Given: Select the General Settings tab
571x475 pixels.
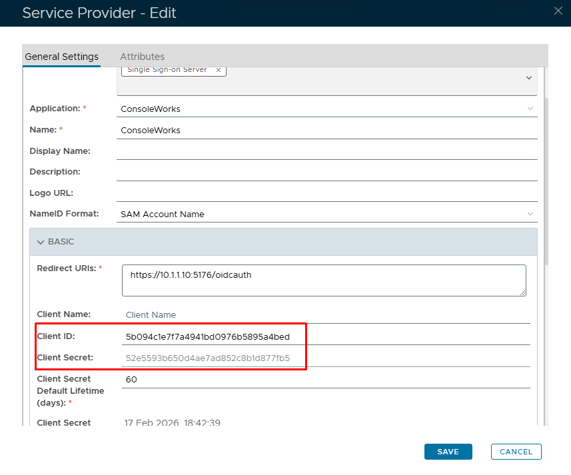Looking at the screenshot, I should tap(61, 57).
